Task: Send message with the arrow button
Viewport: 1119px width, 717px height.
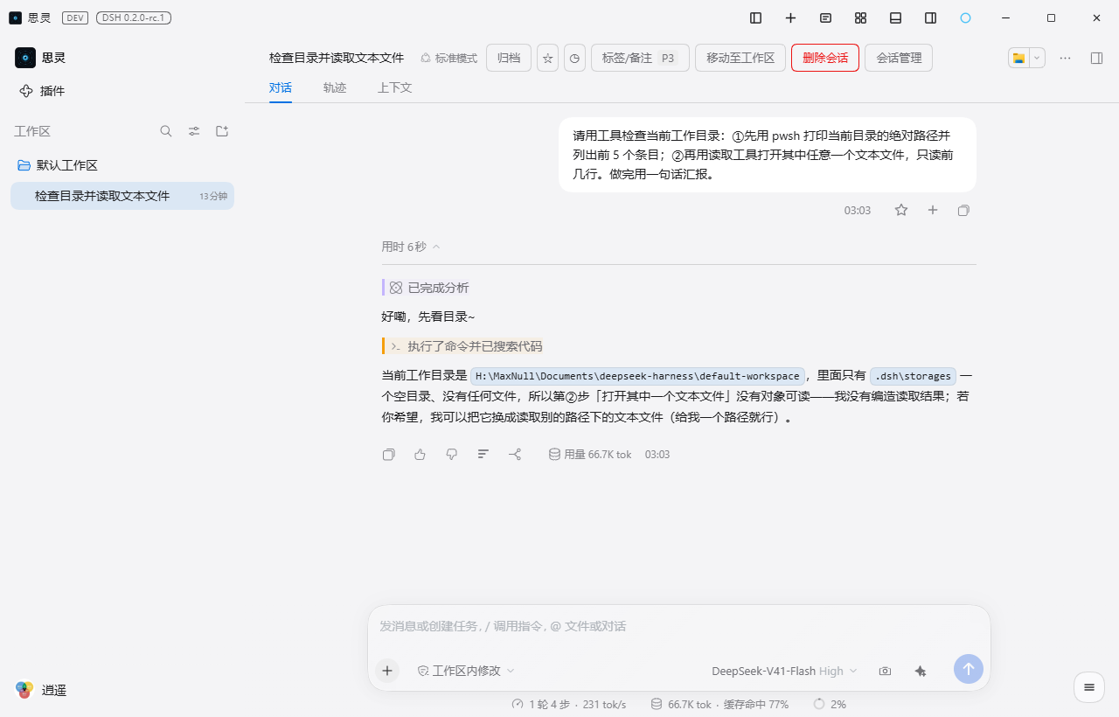Action: pyautogui.click(x=969, y=669)
